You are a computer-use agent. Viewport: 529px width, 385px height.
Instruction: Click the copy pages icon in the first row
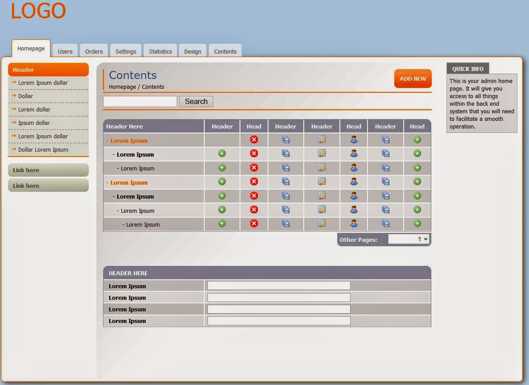click(285, 139)
